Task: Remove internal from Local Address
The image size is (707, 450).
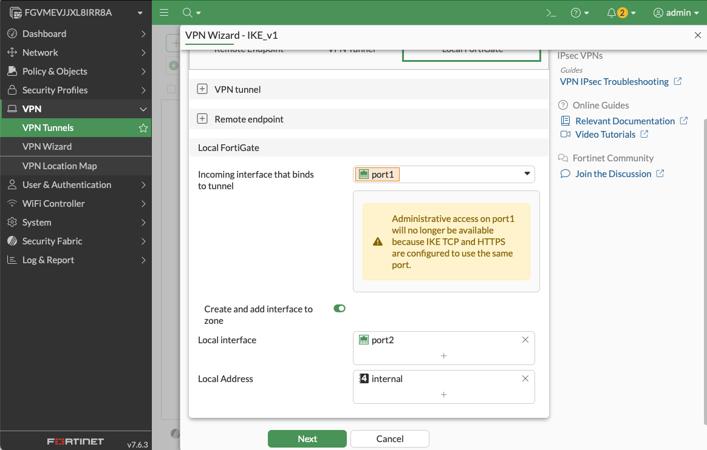Action: 525,378
